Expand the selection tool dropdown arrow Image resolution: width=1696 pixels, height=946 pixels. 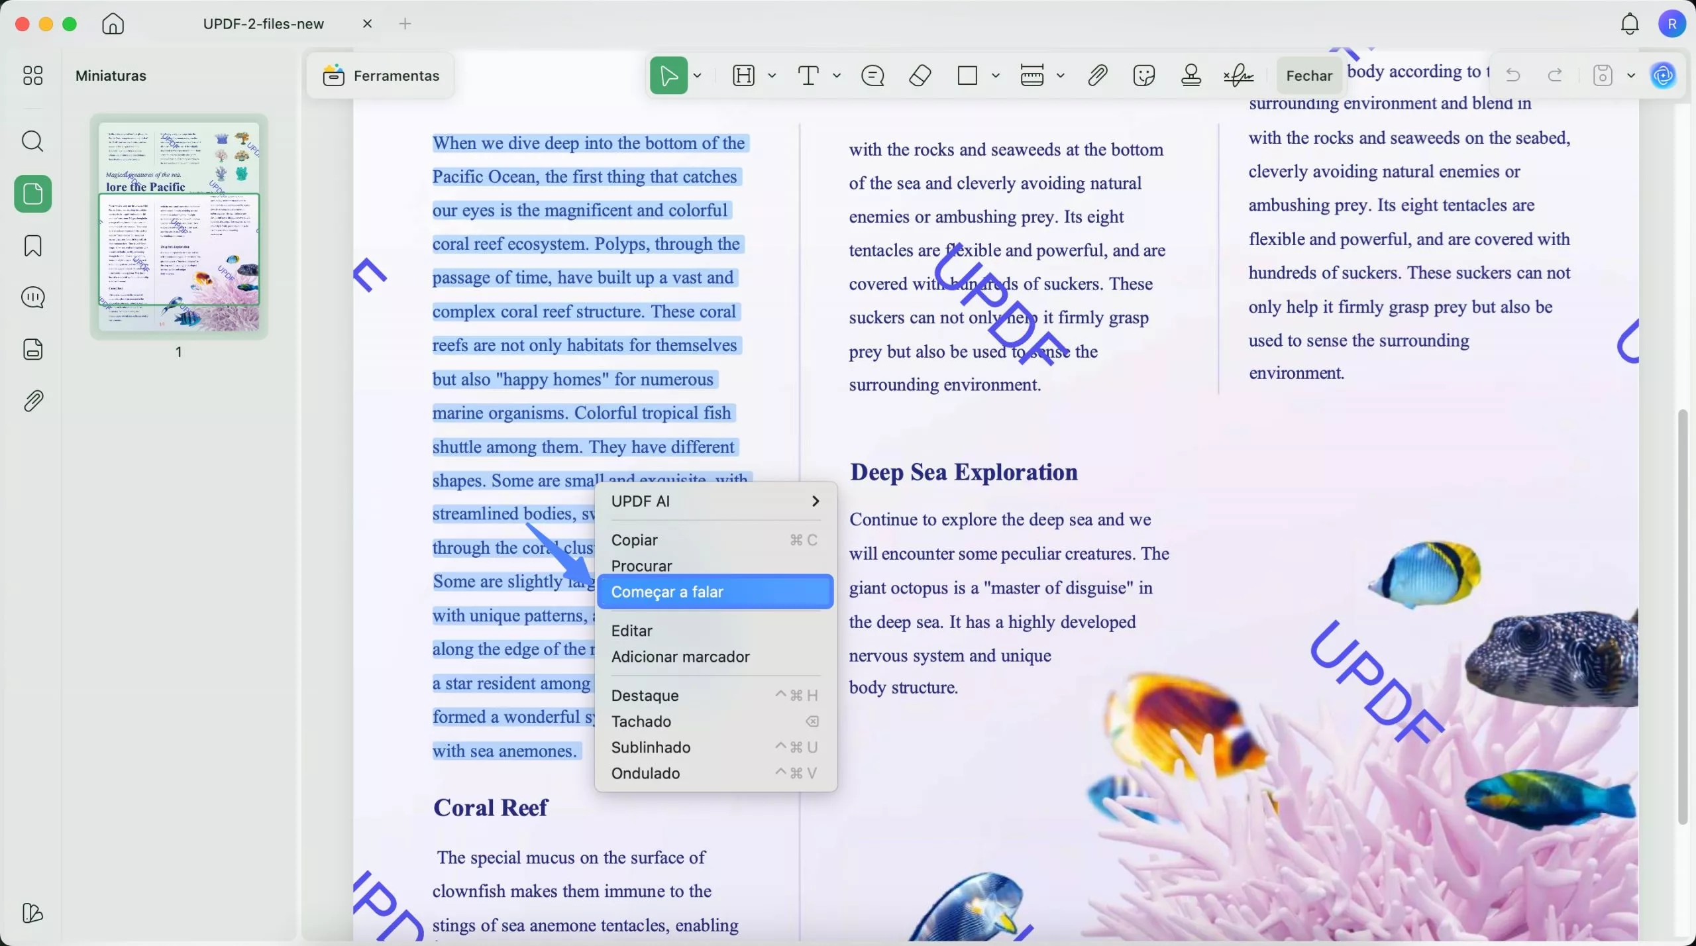(698, 75)
